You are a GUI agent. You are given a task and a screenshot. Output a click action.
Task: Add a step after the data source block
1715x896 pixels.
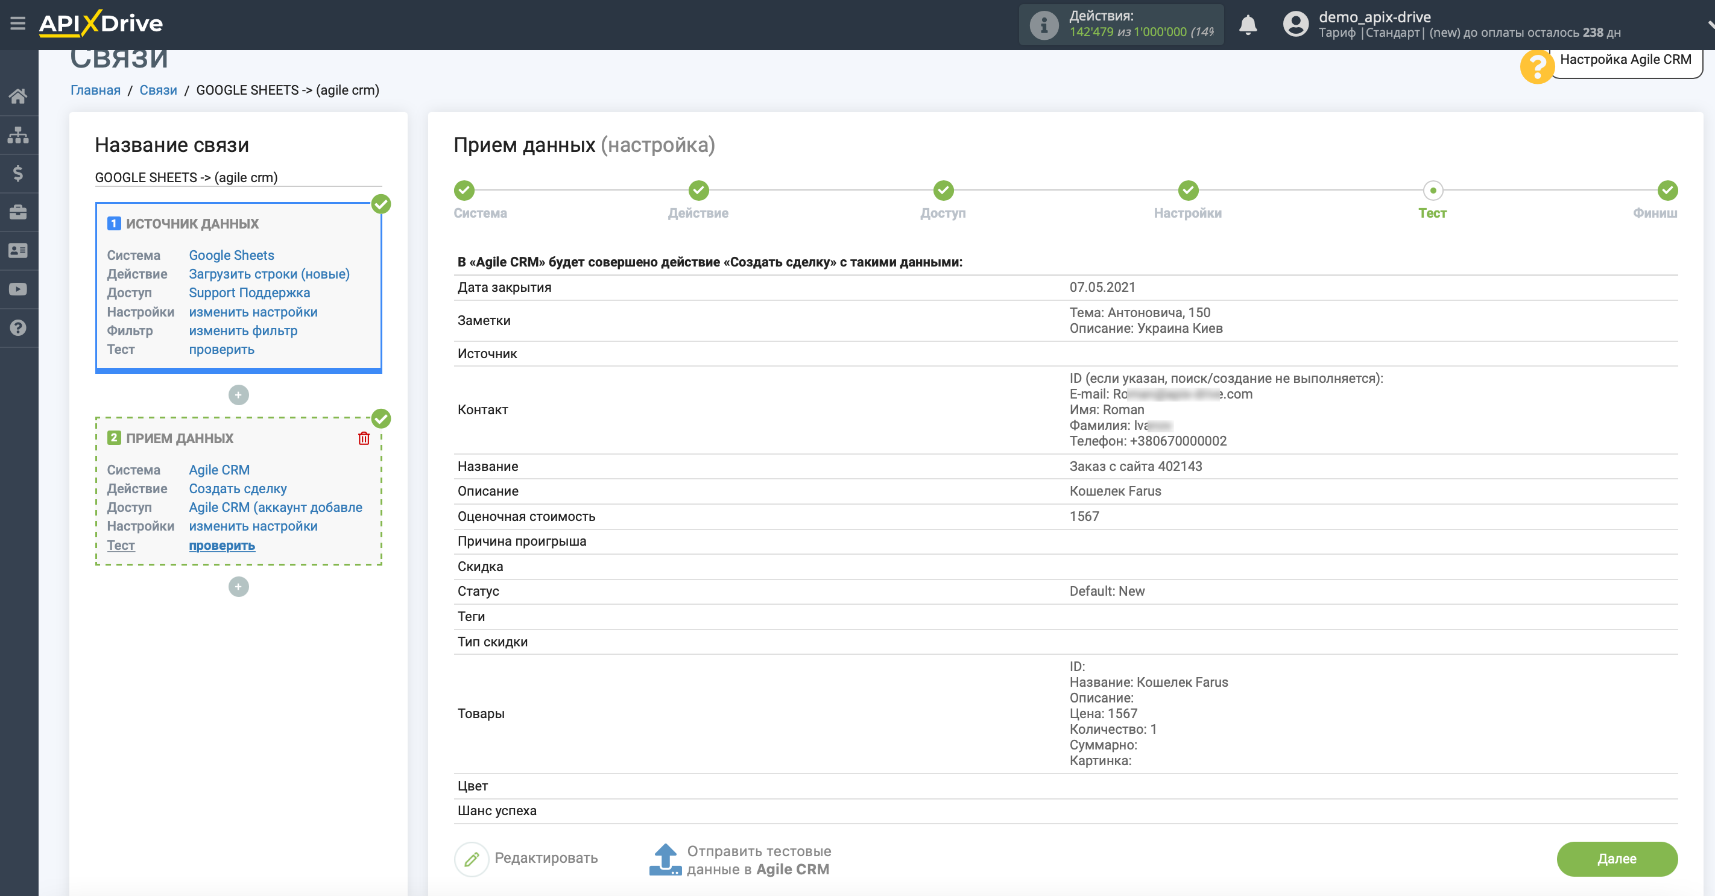tap(238, 396)
